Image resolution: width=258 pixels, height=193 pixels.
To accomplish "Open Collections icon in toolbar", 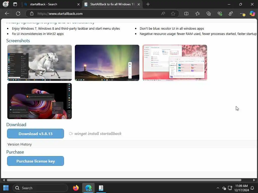I will pos(208,14).
